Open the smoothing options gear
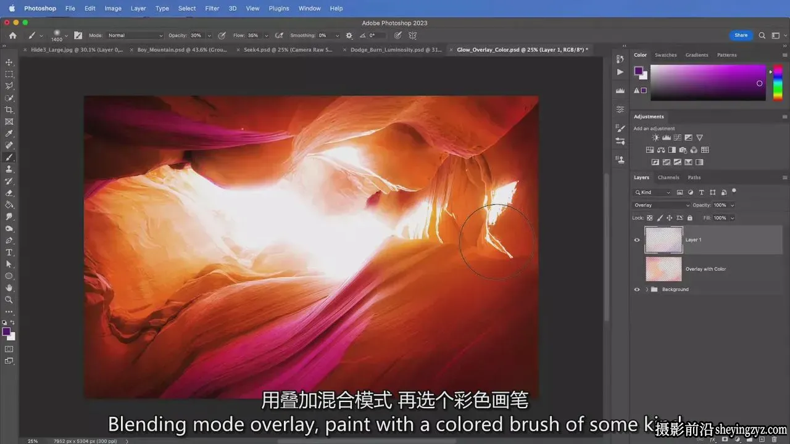This screenshot has width=790, height=444. [x=349, y=36]
